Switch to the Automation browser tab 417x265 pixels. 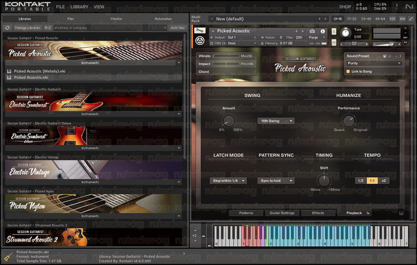tap(163, 19)
